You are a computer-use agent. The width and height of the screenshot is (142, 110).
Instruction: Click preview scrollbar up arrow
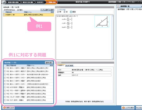[x=112, y=16]
